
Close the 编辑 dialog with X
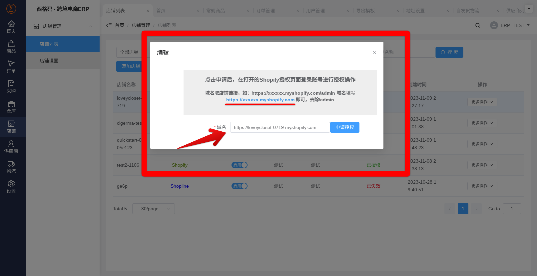coord(374,52)
